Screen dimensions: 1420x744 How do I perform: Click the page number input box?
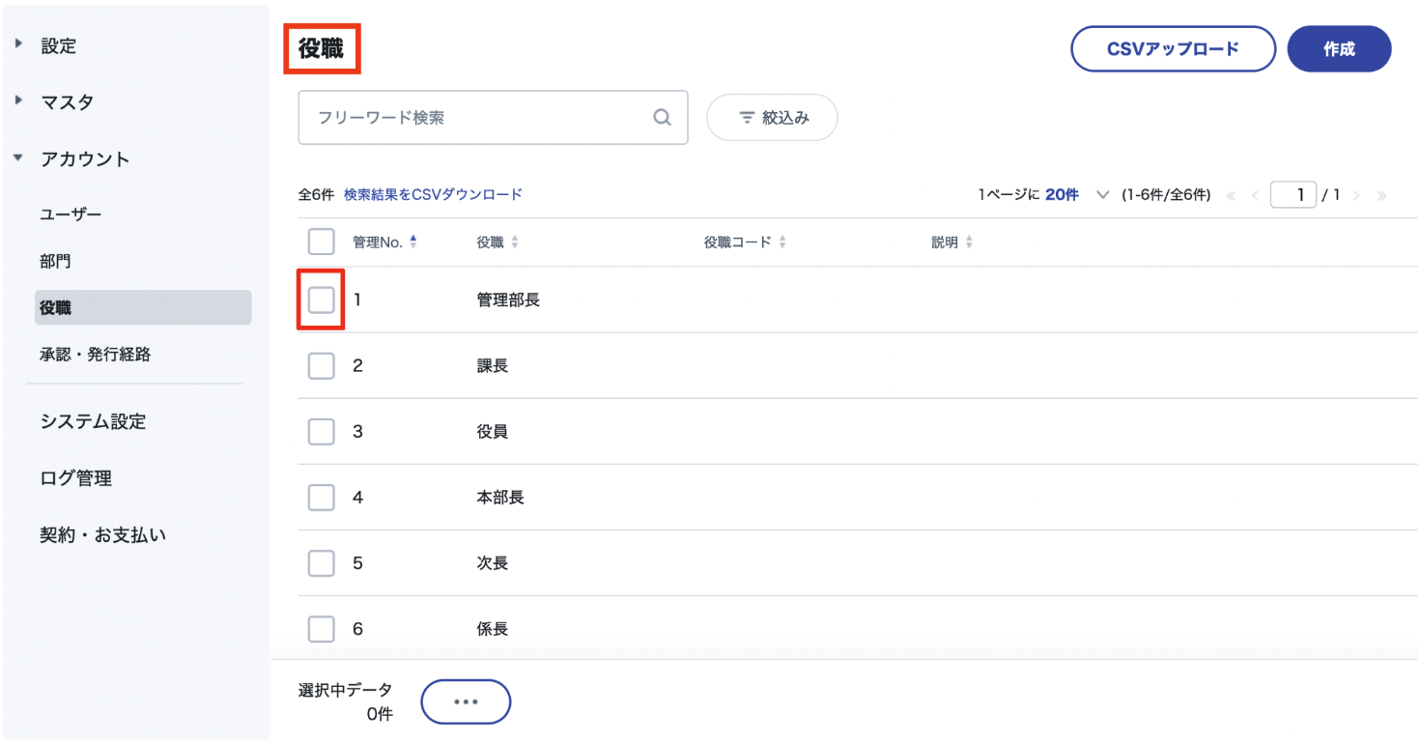(1293, 195)
